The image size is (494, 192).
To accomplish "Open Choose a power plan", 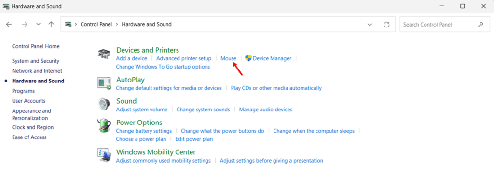I will pos(141,139).
